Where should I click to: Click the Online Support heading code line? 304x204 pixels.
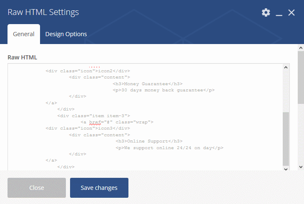149,141
